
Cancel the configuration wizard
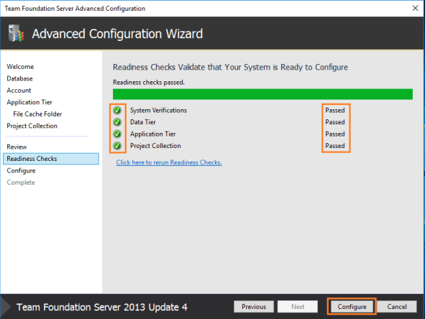pos(397,307)
